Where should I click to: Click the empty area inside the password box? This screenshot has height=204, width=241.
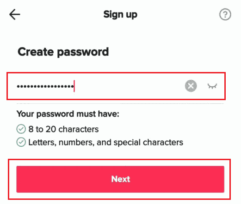coord(130,86)
